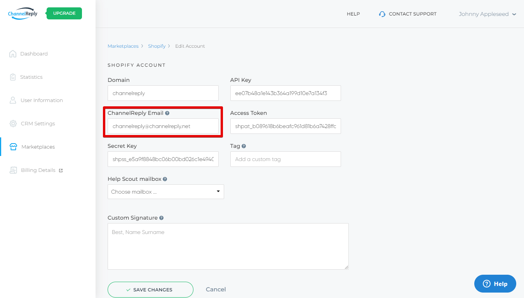This screenshot has width=524, height=298.
Task: Click into the Access Token field
Action: pos(286,126)
